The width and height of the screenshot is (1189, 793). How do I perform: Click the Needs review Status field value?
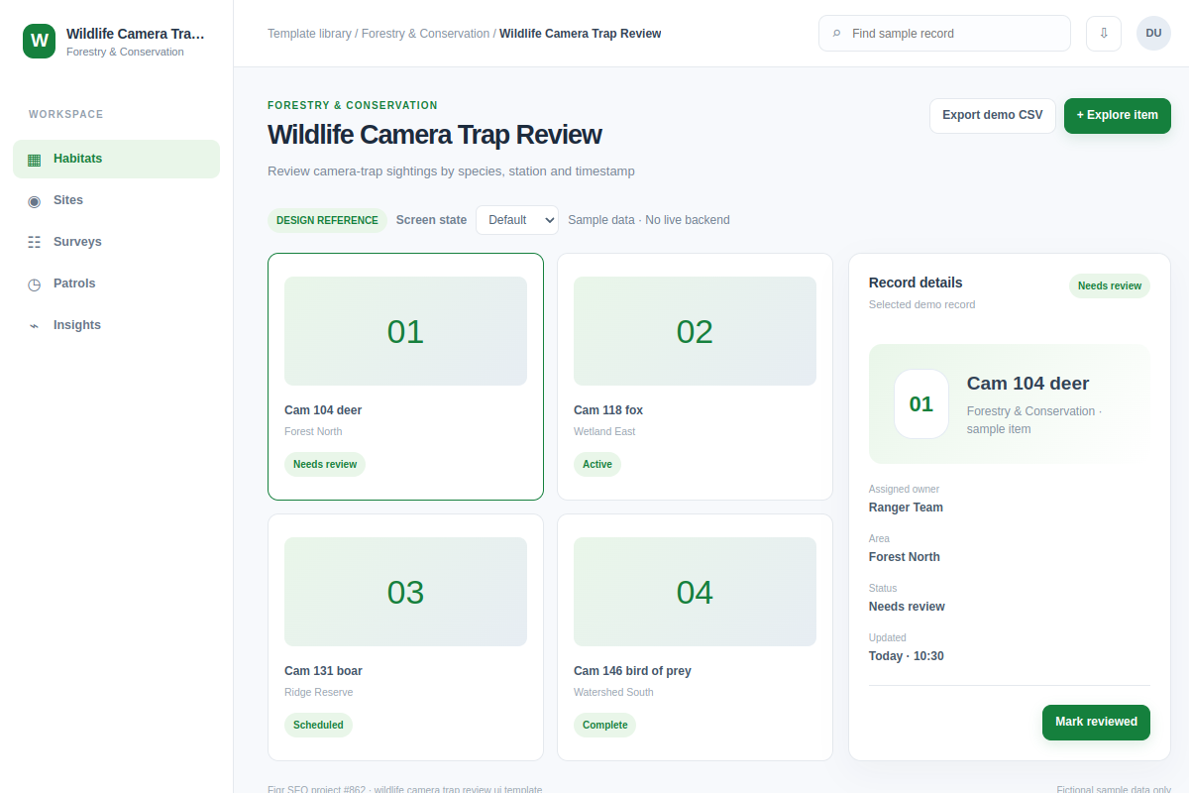pyautogui.click(x=907, y=607)
